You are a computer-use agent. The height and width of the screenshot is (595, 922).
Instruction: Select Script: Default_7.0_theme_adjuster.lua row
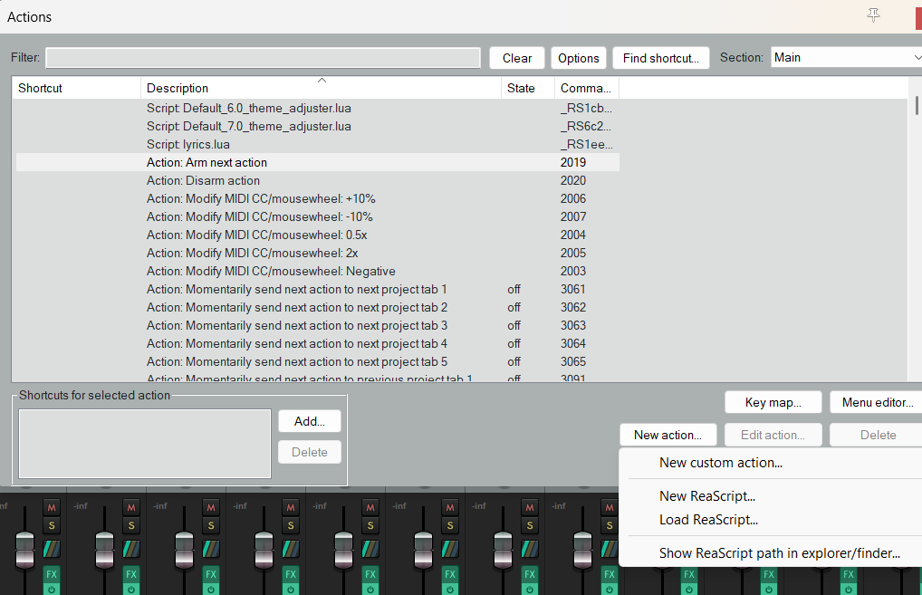tap(318, 127)
